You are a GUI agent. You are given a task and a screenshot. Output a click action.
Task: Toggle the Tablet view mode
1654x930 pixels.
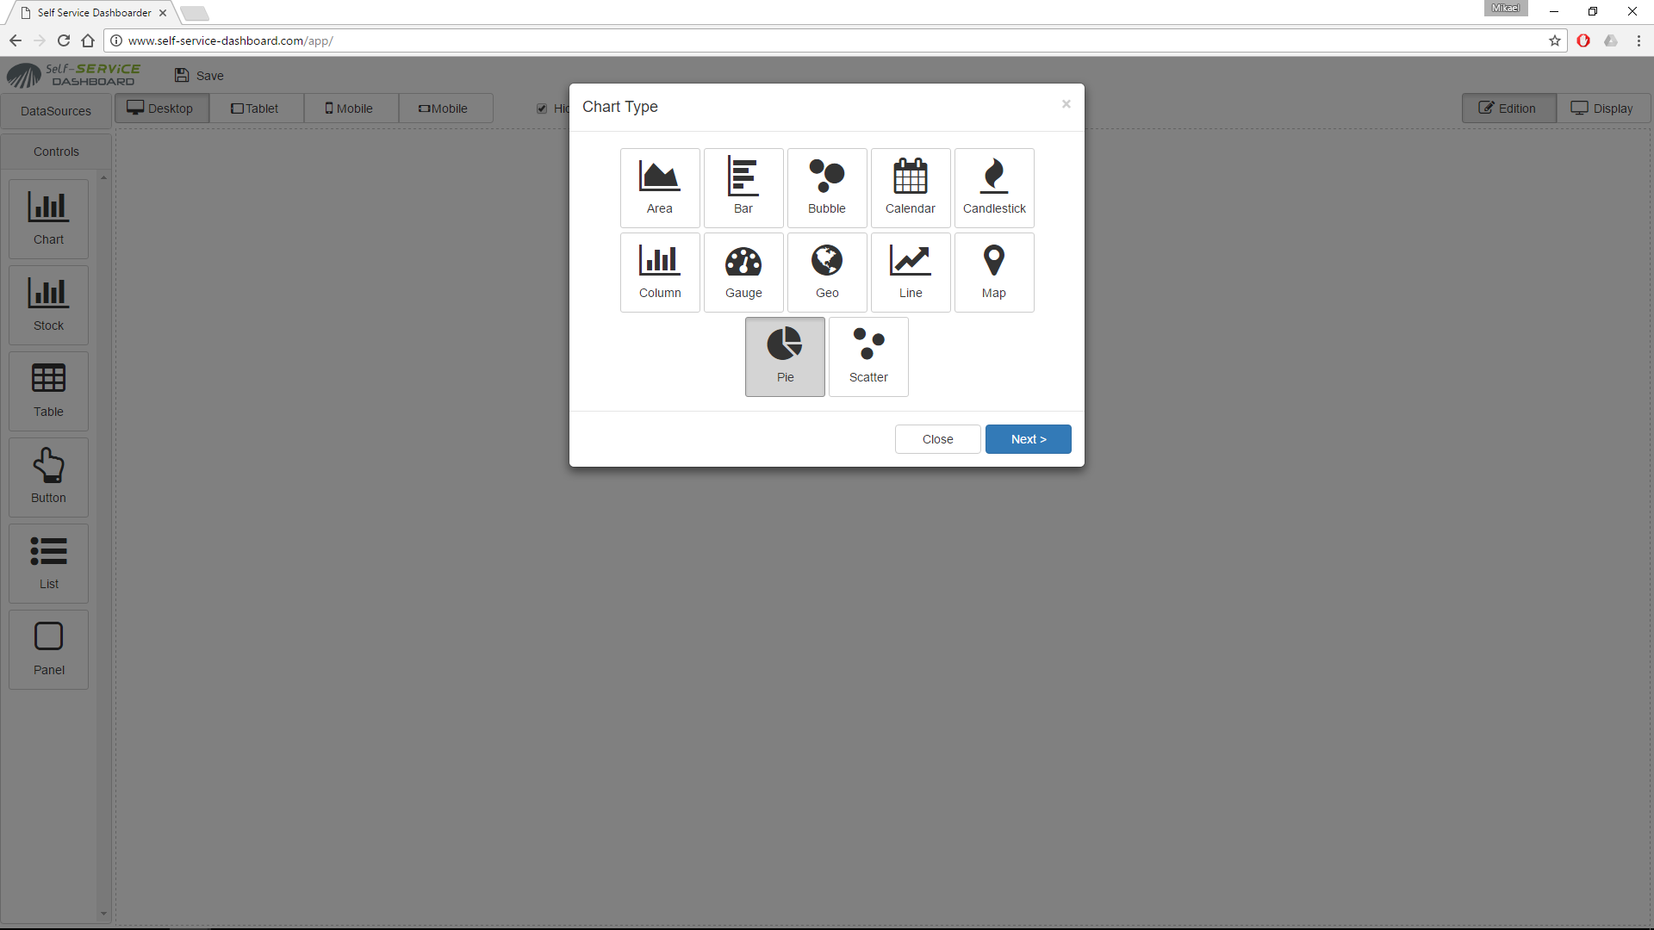point(256,107)
